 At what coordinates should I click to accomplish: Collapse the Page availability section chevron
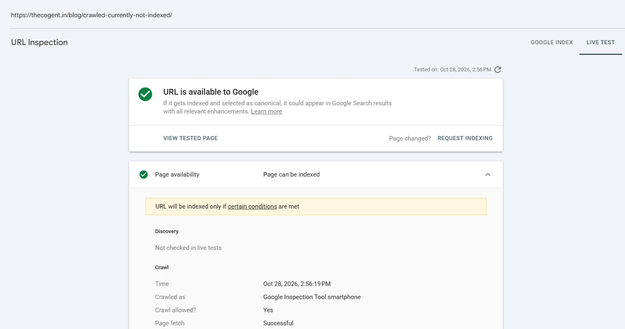pos(488,175)
